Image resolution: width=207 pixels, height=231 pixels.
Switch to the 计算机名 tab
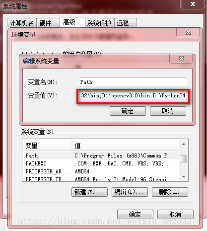[x=22, y=23]
